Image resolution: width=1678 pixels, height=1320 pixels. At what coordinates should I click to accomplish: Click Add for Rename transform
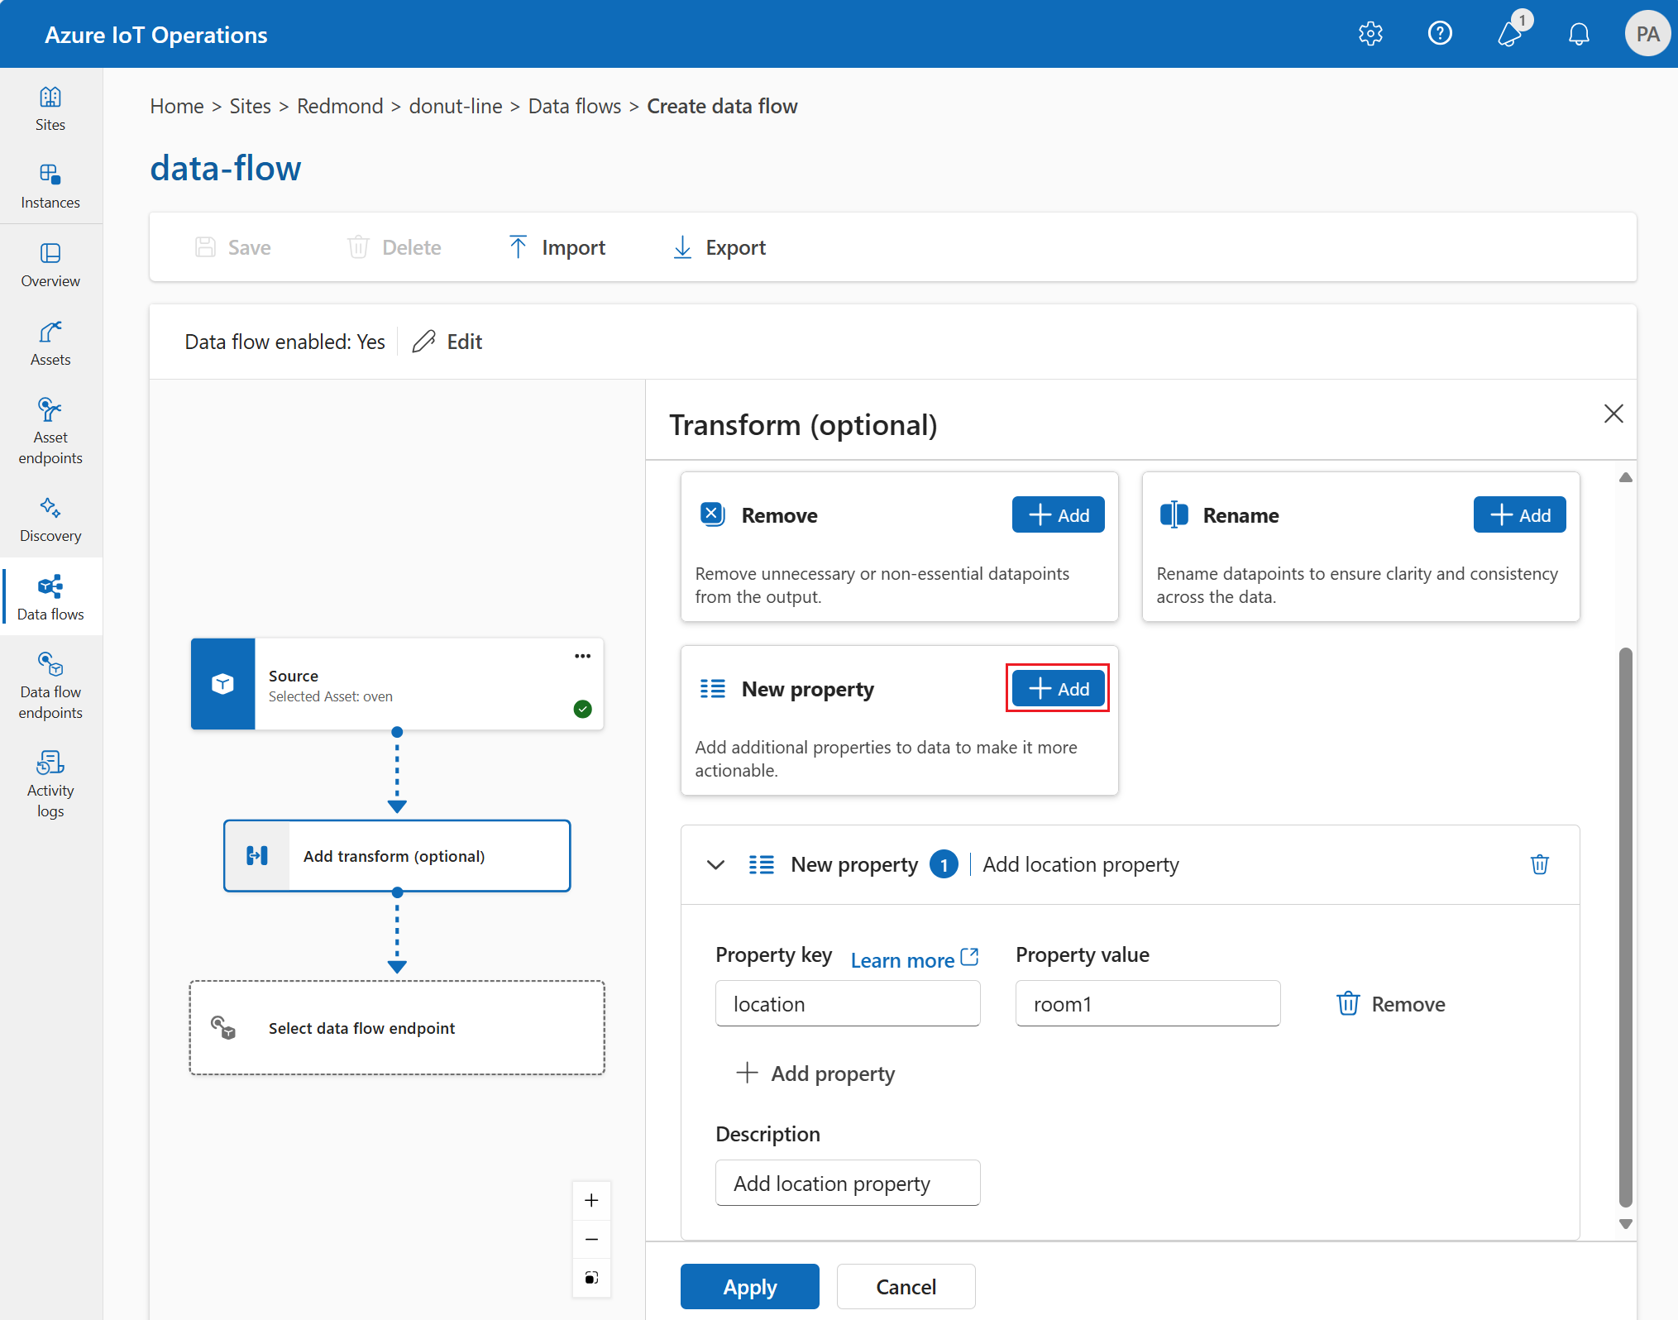tap(1518, 515)
